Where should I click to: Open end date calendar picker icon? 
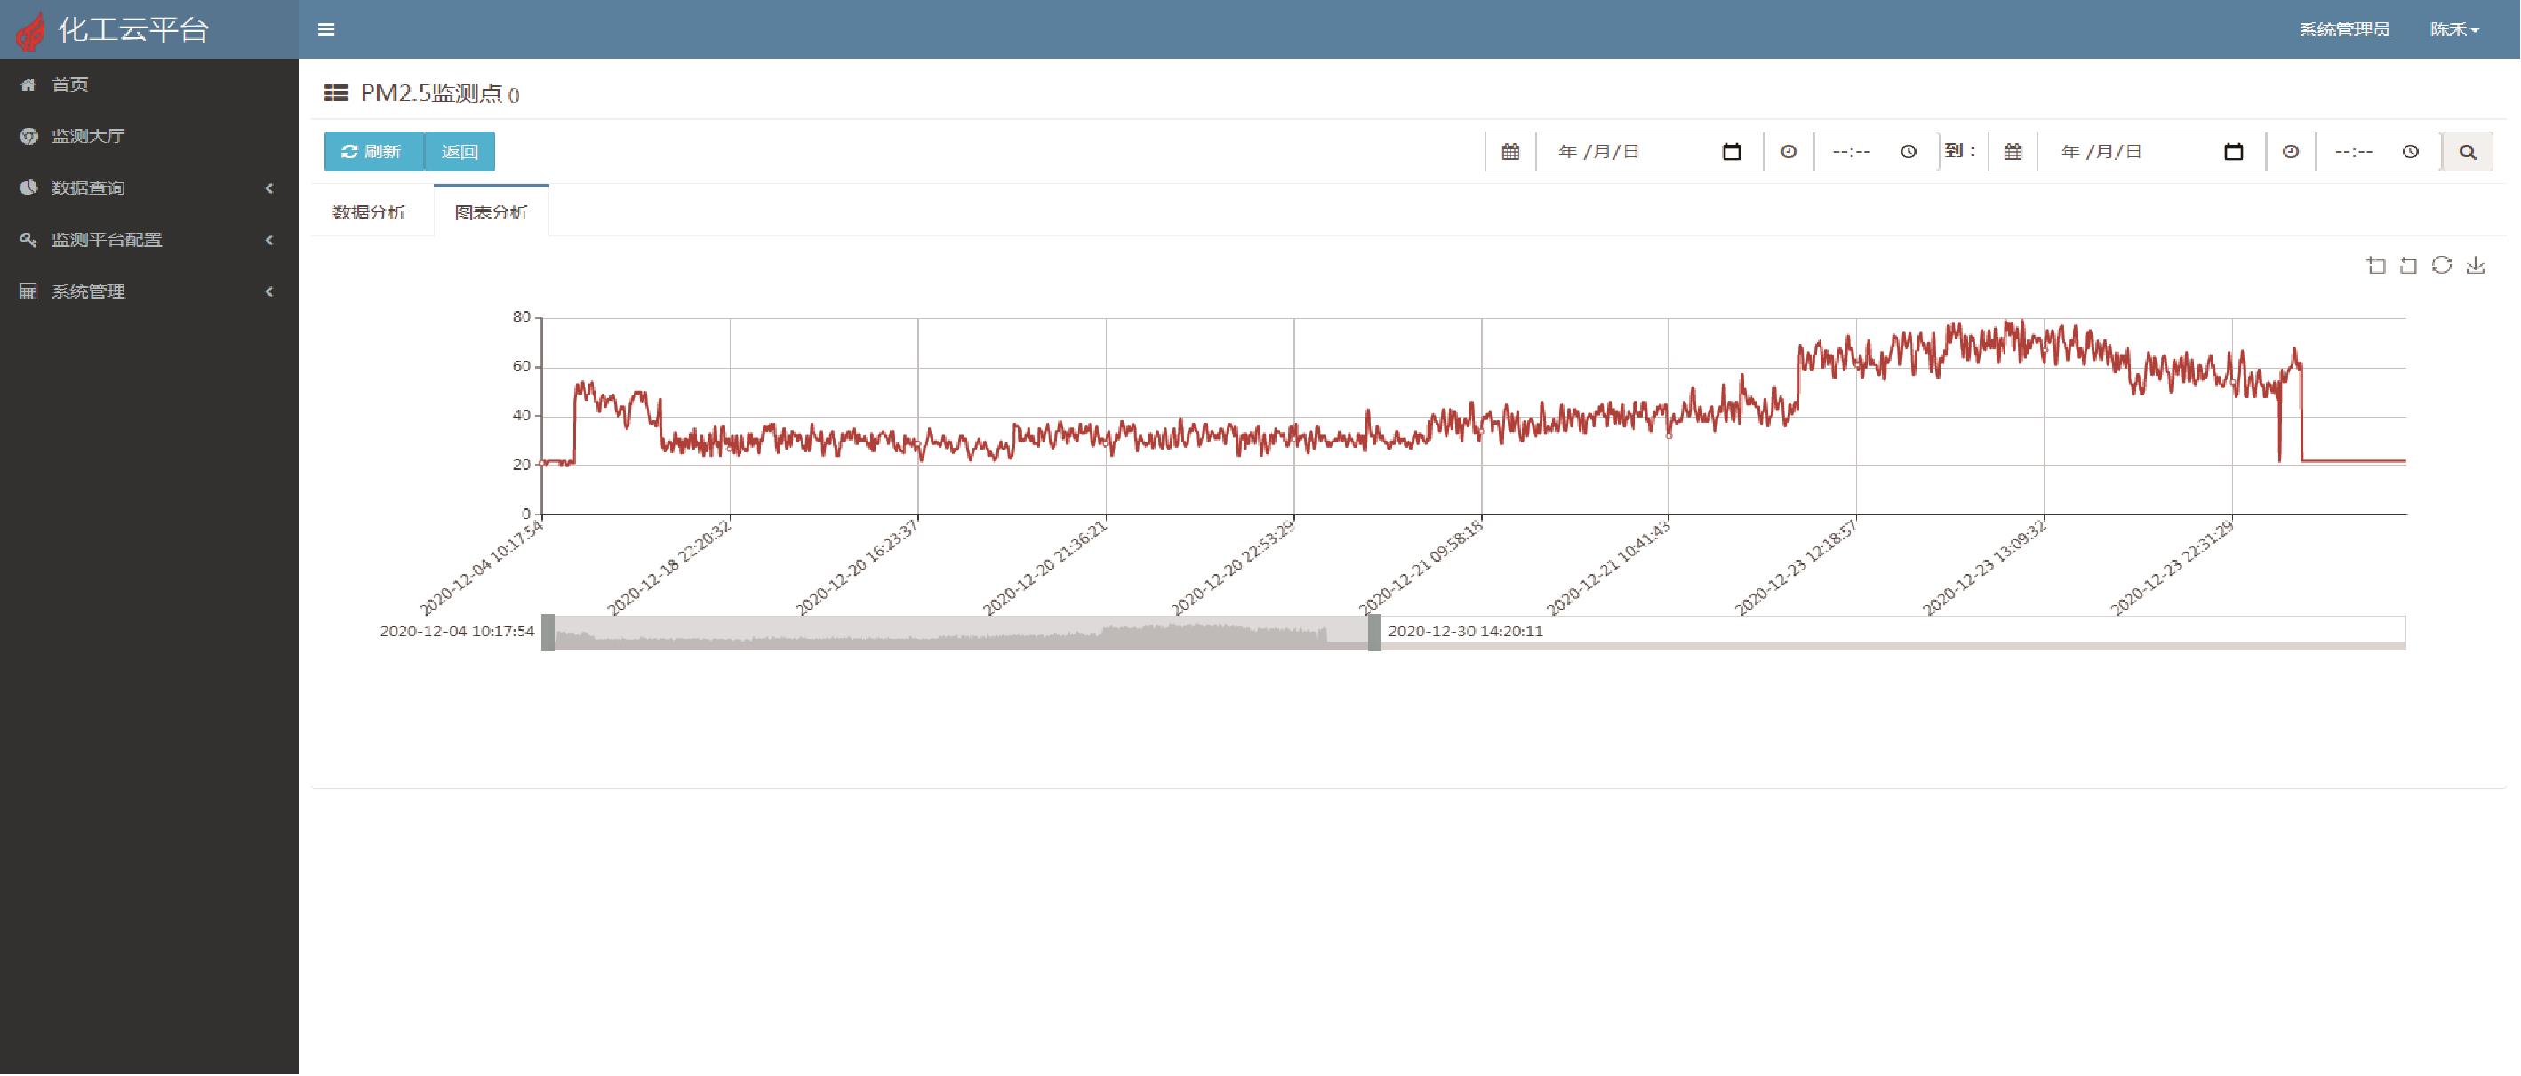click(x=2233, y=152)
